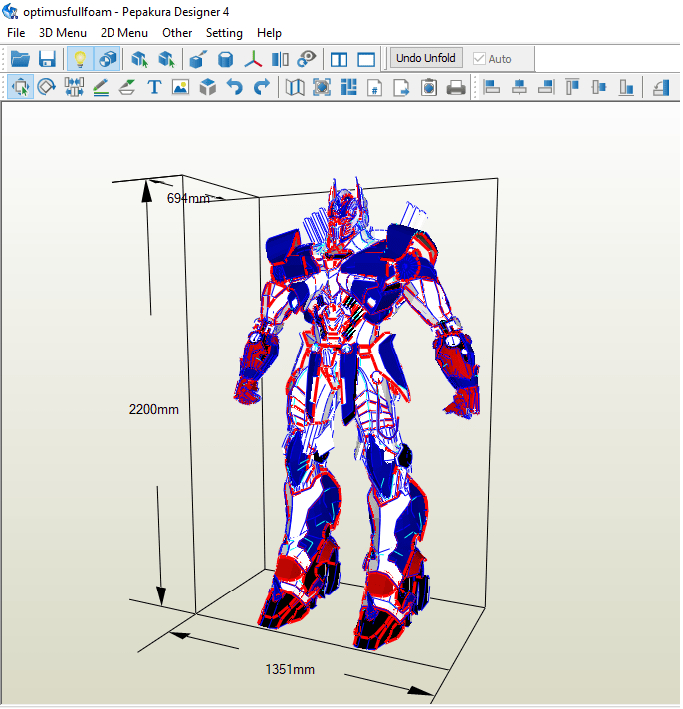683x709 pixels.
Task: Click the 2200mm height dimension label
Action: (153, 409)
